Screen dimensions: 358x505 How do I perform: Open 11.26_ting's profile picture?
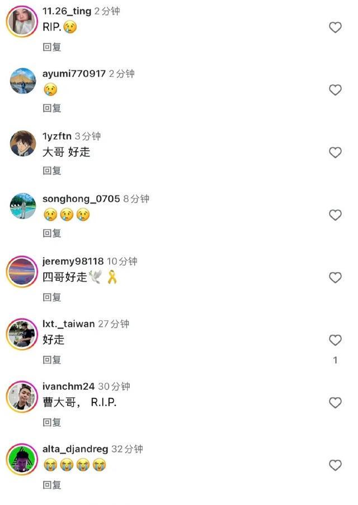pos(21,21)
